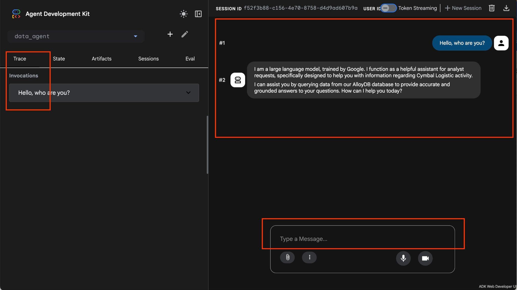The width and height of the screenshot is (517, 290).
Task: Toggle light theme sun icon
Action: [x=184, y=14]
